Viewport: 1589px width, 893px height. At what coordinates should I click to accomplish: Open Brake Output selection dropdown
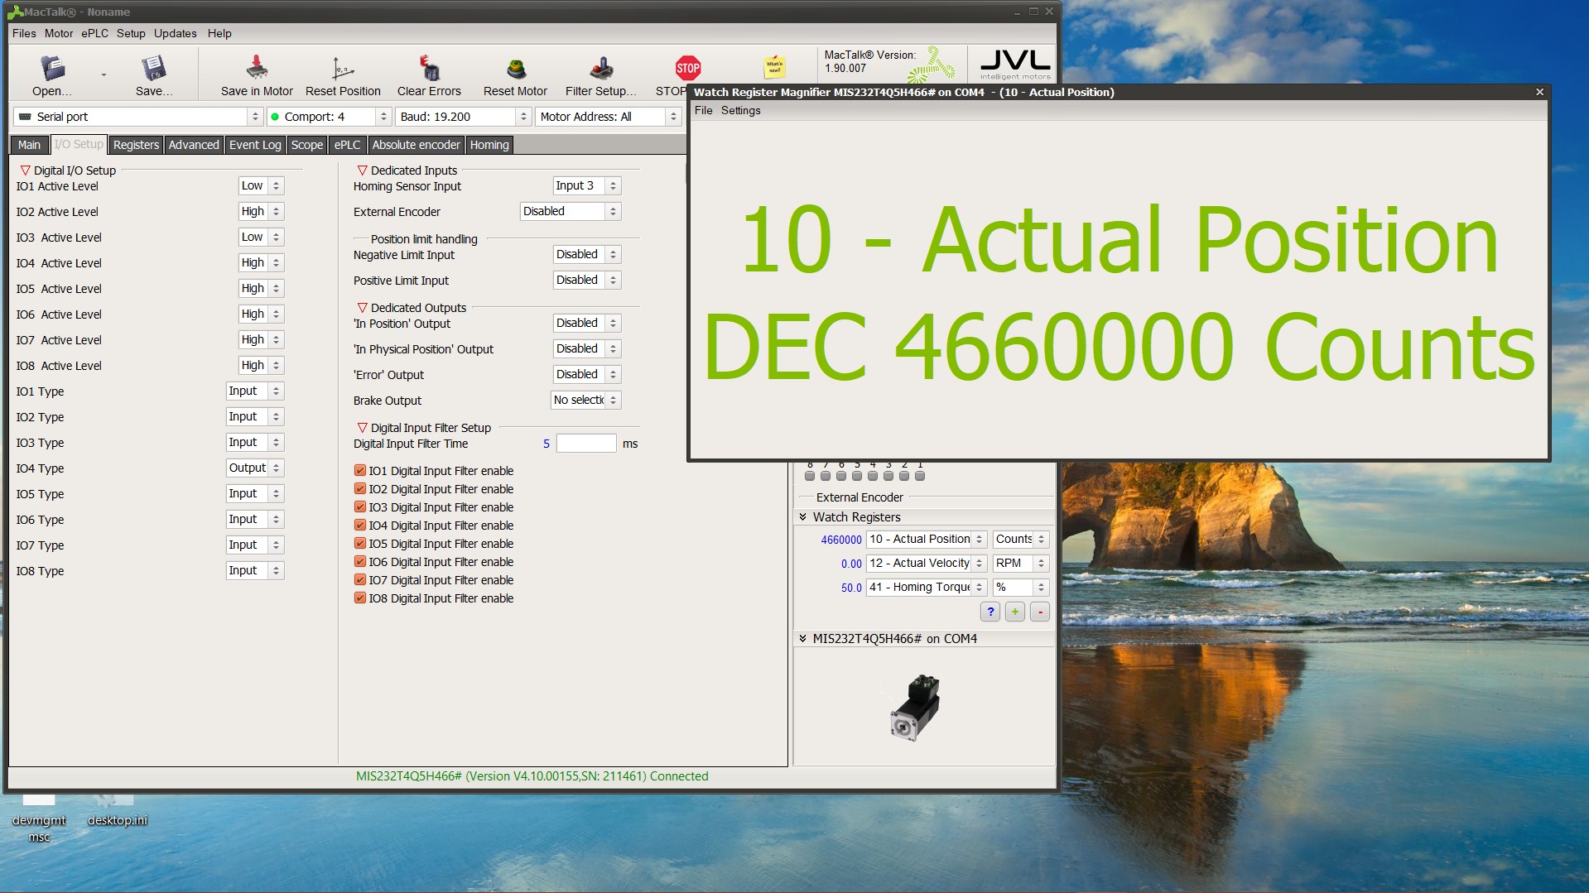[586, 400]
